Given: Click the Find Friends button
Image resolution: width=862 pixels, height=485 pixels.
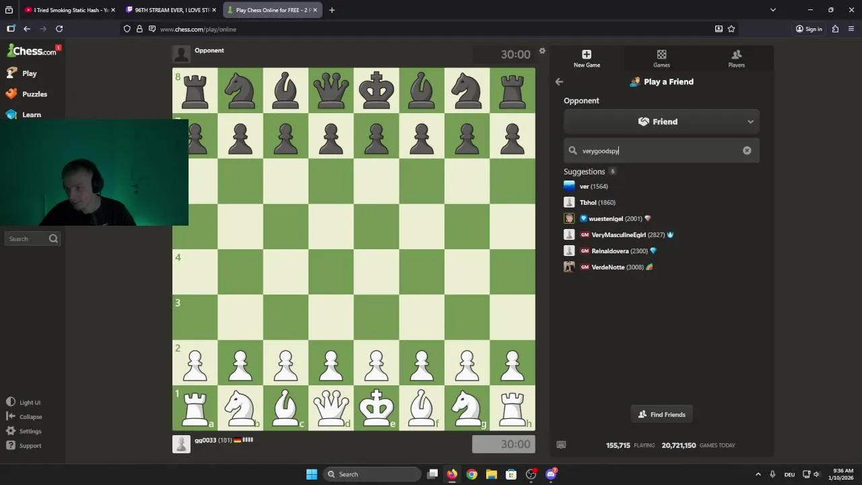Looking at the screenshot, I should point(661,414).
